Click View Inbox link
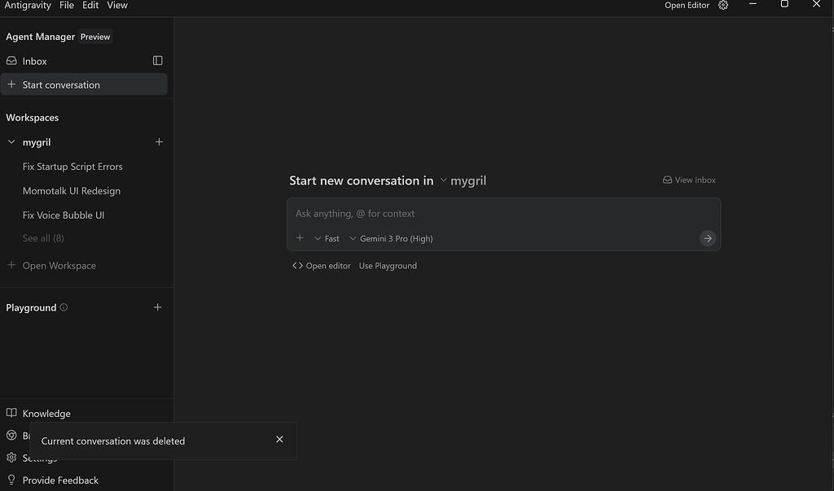834x491 pixels. (x=689, y=180)
